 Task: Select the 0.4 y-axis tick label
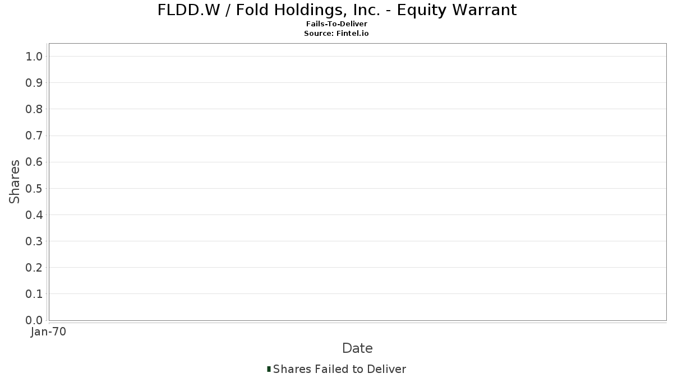34,214
